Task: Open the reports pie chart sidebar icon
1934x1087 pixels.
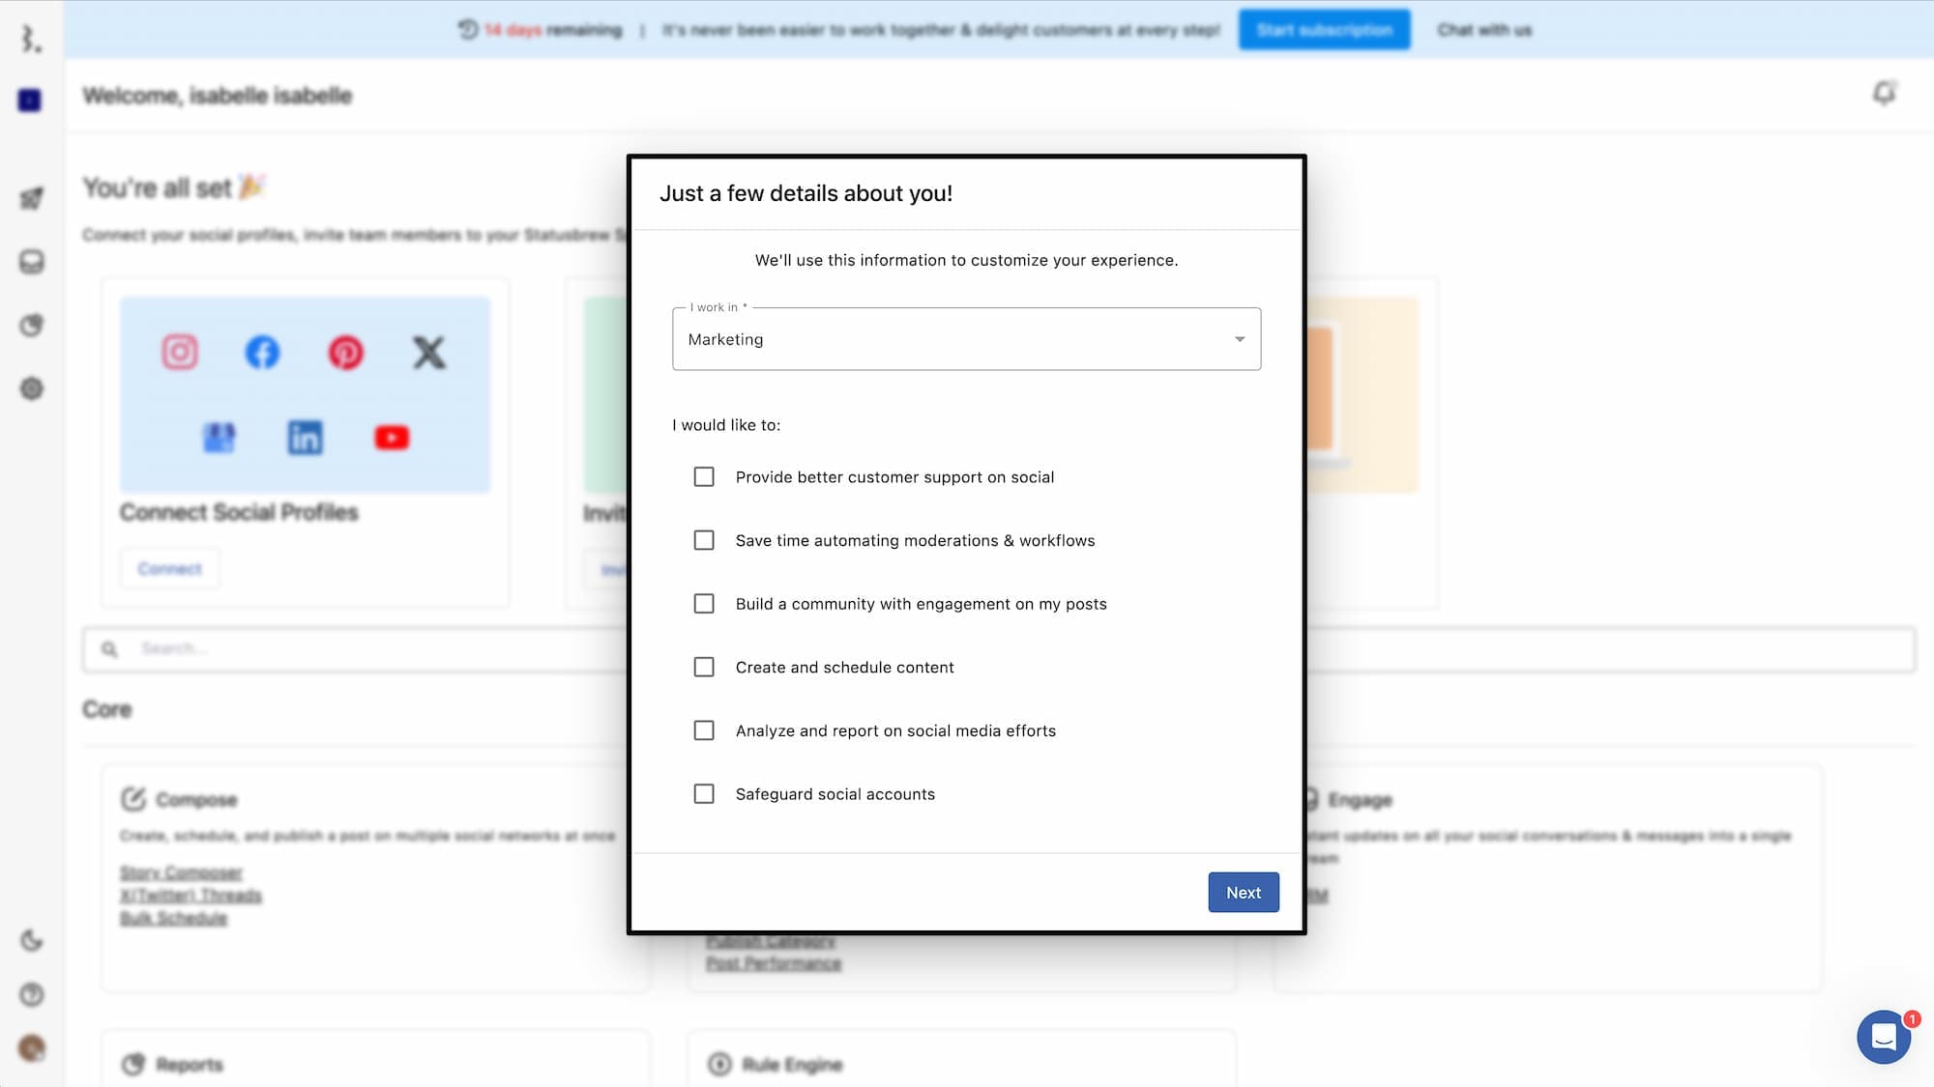Action: click(32, 326)
